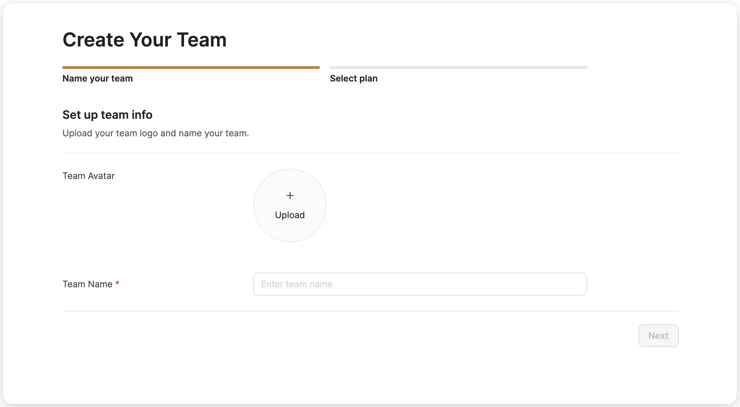
Task: Click the red required asterisk
Action: [117, 283]
